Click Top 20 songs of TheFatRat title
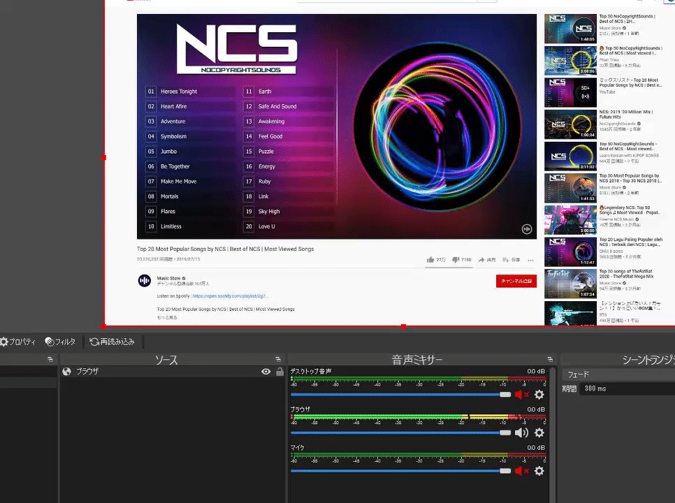675x503 pixels. (x=626, y=274)
